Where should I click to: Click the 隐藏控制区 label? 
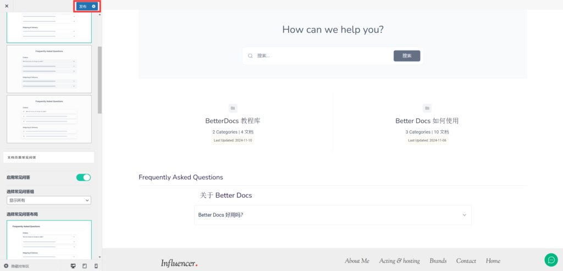click(20, 267)
